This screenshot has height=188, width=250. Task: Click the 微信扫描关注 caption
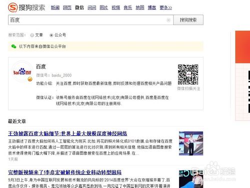188,88
